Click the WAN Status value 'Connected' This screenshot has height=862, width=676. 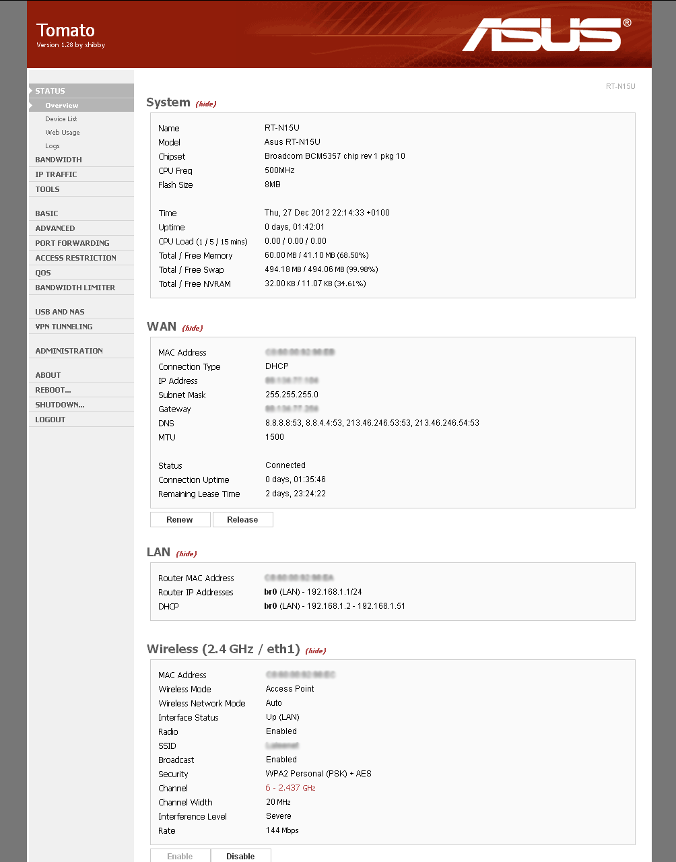[285, 465]
